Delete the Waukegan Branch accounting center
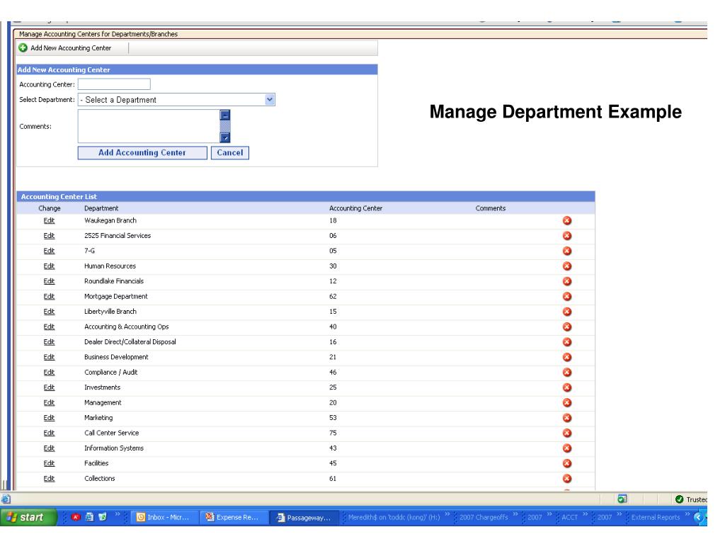The height and width of the screenshot is (544, 725). click(567, 221)
